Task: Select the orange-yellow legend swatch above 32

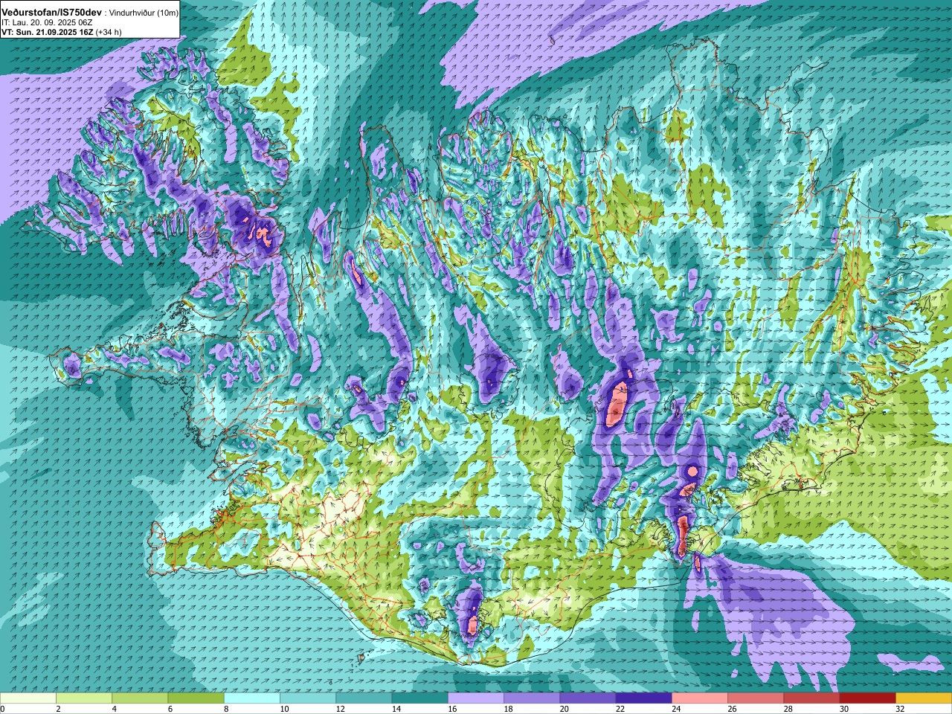Action: point(924,698)
